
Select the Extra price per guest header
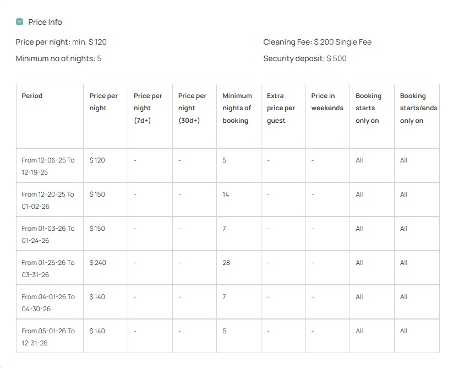pos(281,108)
